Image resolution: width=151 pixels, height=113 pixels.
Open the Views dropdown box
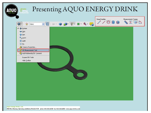point(37,24)
